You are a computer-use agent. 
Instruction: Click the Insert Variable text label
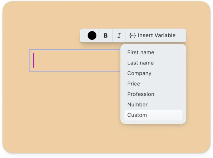coord(157,35)
